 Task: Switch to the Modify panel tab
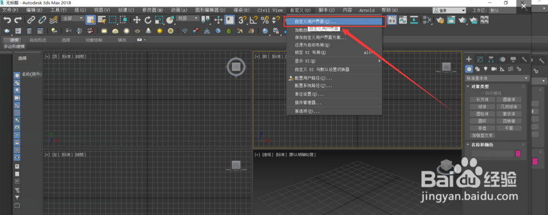point(480,59)
